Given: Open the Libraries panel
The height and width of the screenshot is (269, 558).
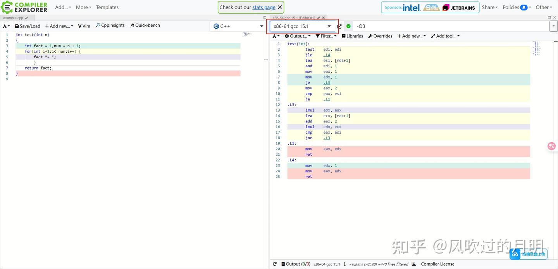Looking at the screenshot, I should point(352,36).
